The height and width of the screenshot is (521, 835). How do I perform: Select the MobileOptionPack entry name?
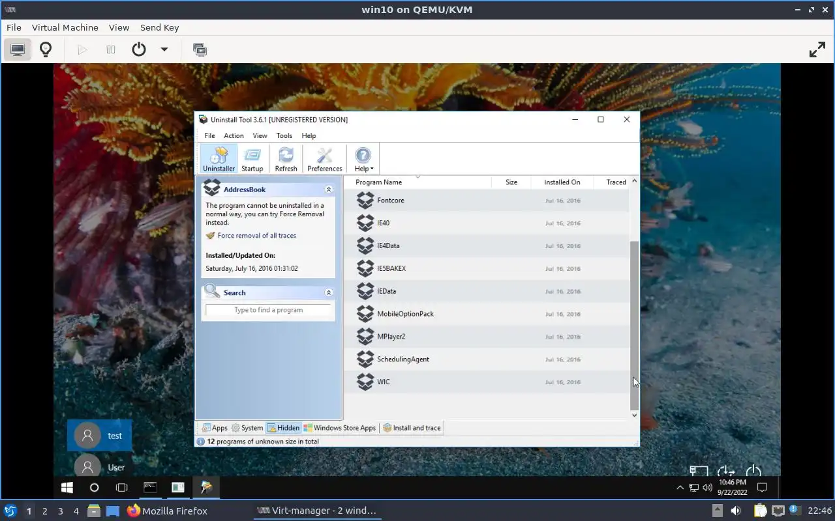tap(405, 314)
